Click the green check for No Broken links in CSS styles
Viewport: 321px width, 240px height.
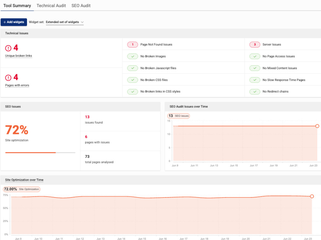133,92
